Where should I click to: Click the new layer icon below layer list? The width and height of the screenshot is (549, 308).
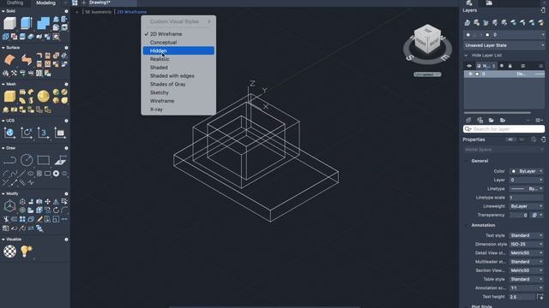[x=469, y=120]
